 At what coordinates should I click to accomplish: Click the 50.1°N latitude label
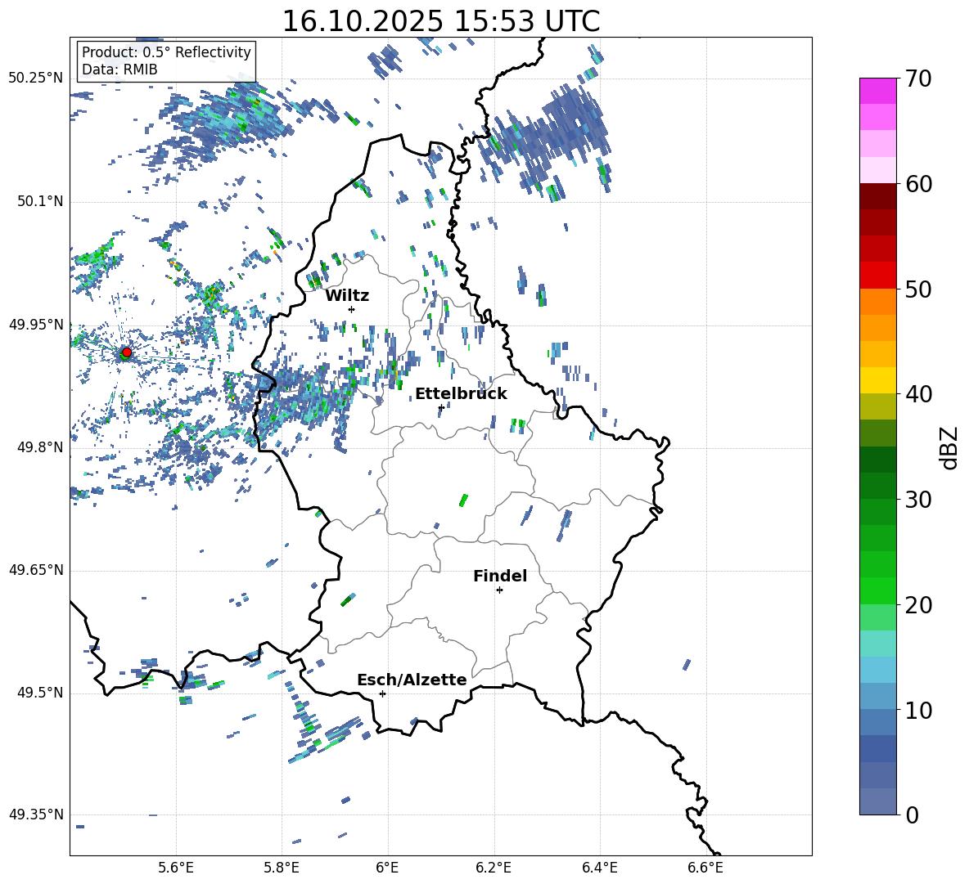pyautogui.click(x=40, y=201)
